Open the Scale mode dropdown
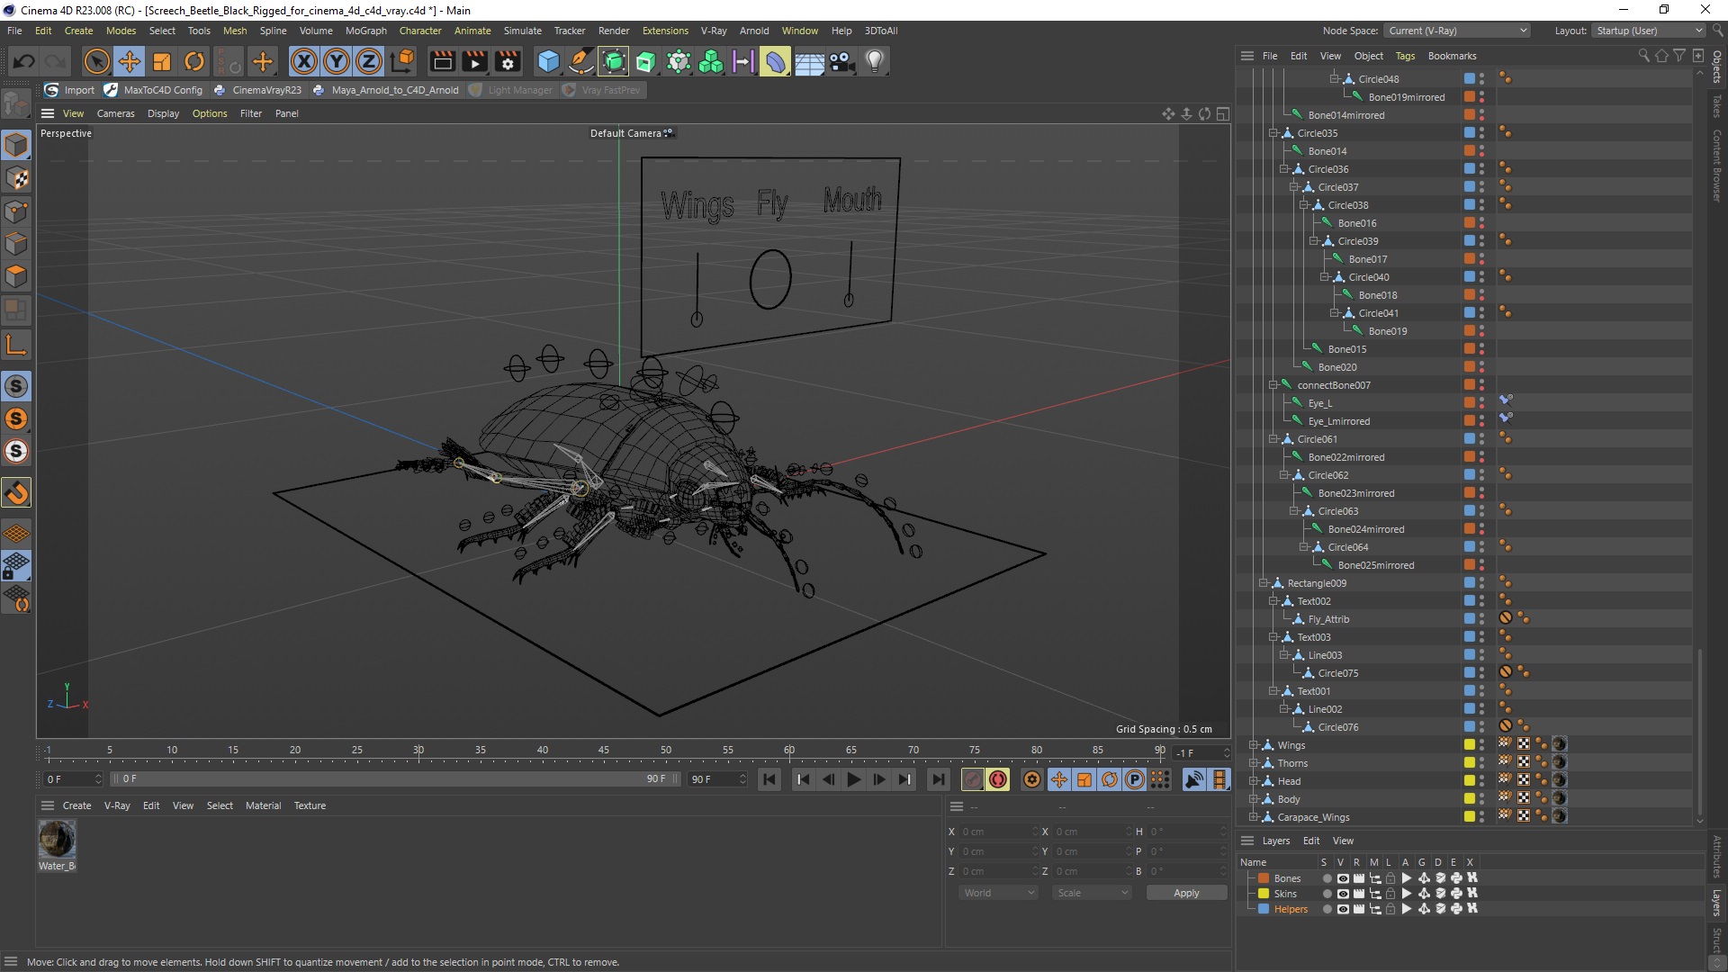Screen dimensions: 1728x972 click(x=1092, y=893)
